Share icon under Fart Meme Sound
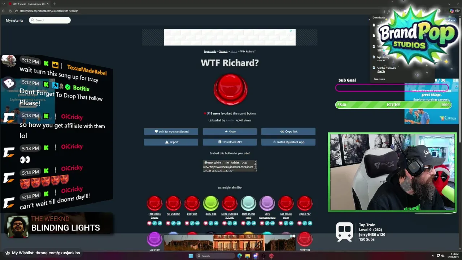462x260 pixels. coord(160,223)
